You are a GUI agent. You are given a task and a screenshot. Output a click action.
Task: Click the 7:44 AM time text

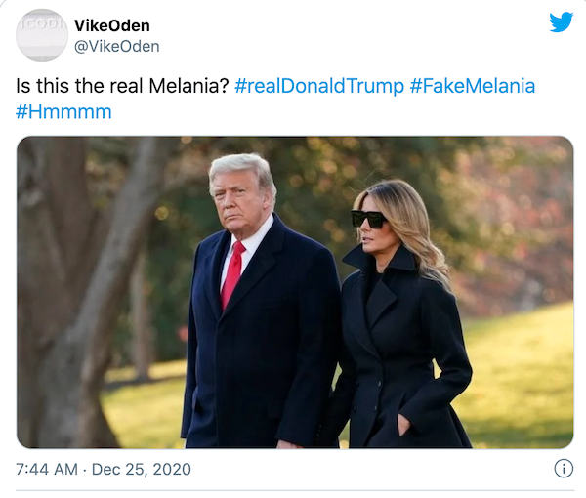coord(48,470)
